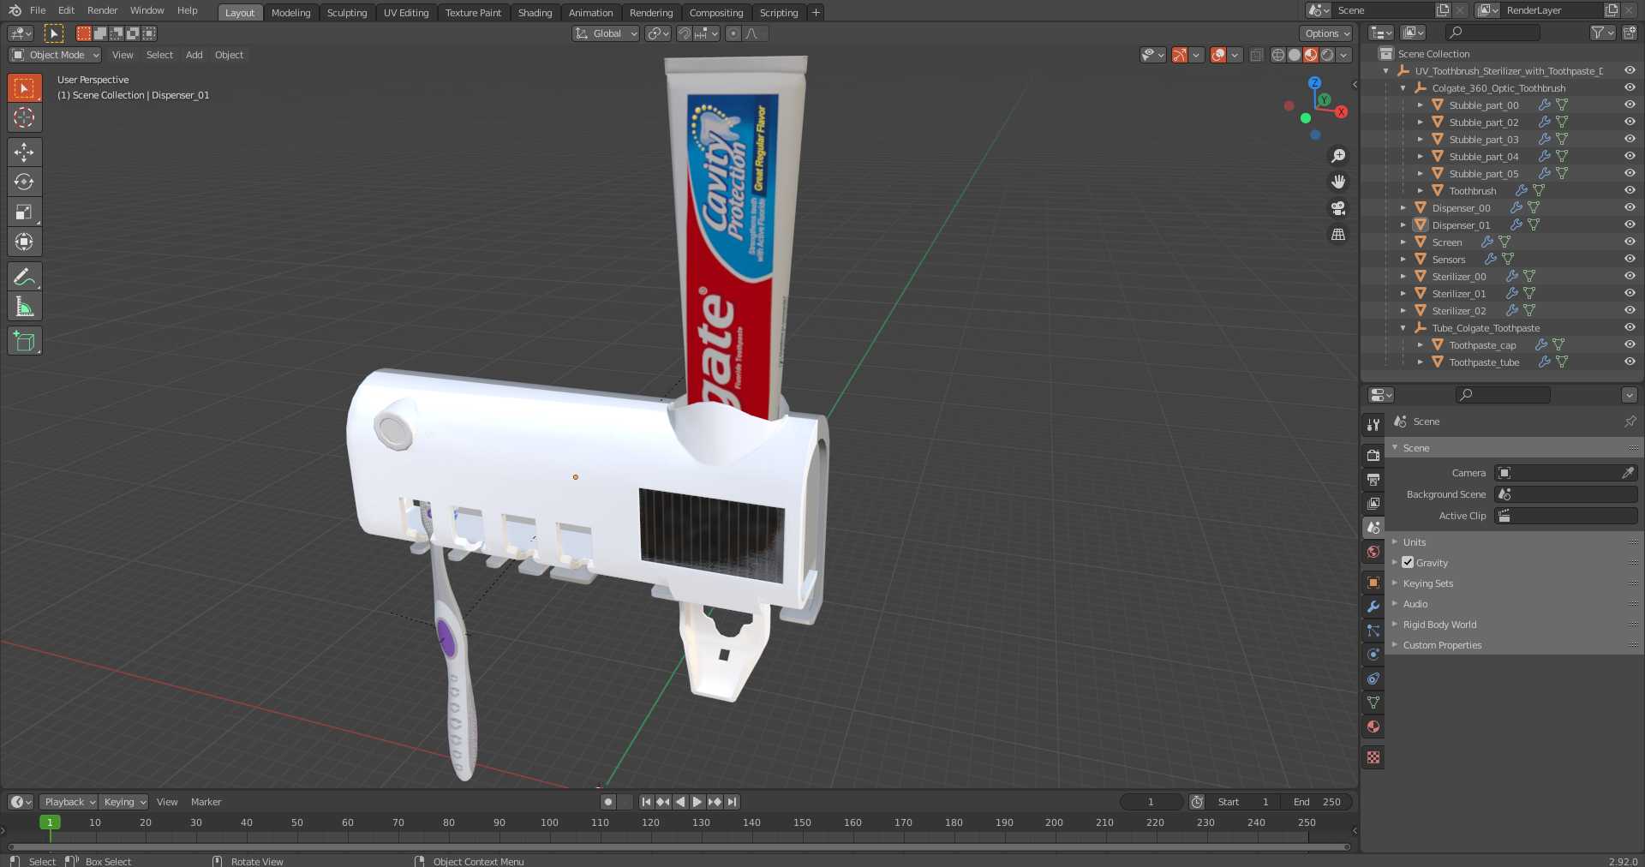Click the zoom viewport magnifier icon
Screen dimensions: 1645x867
[x=1338, y=156]
